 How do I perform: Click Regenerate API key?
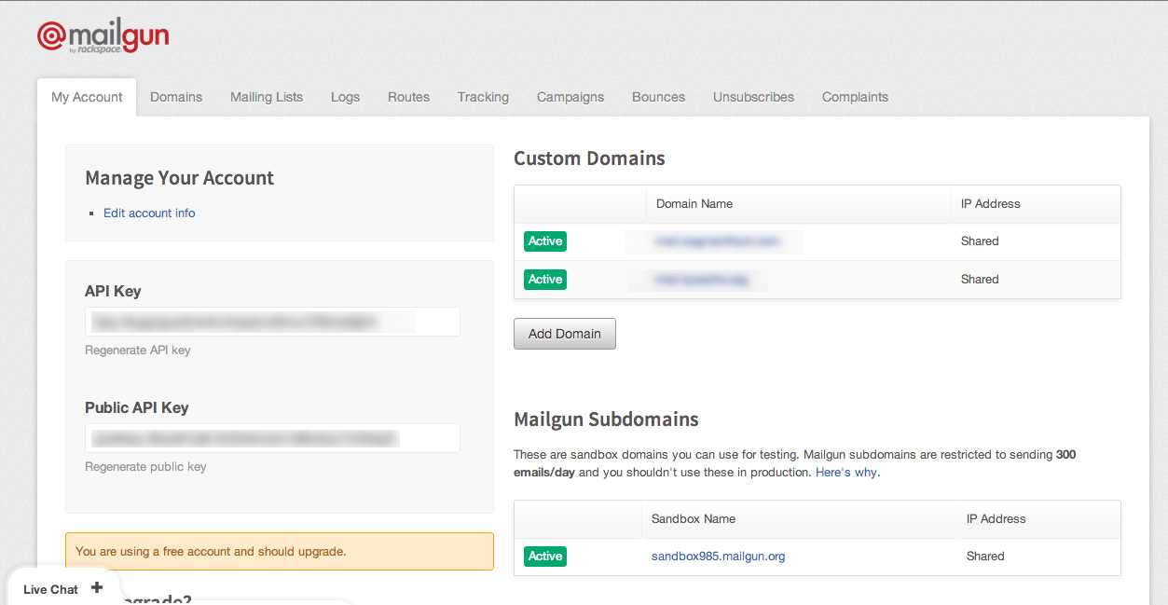138,351
